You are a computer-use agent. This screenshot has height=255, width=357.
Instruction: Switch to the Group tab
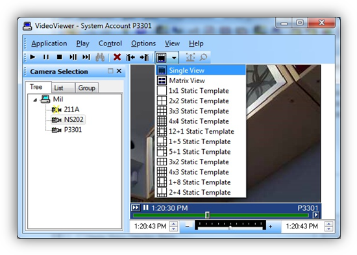click(x=86, y=88)
